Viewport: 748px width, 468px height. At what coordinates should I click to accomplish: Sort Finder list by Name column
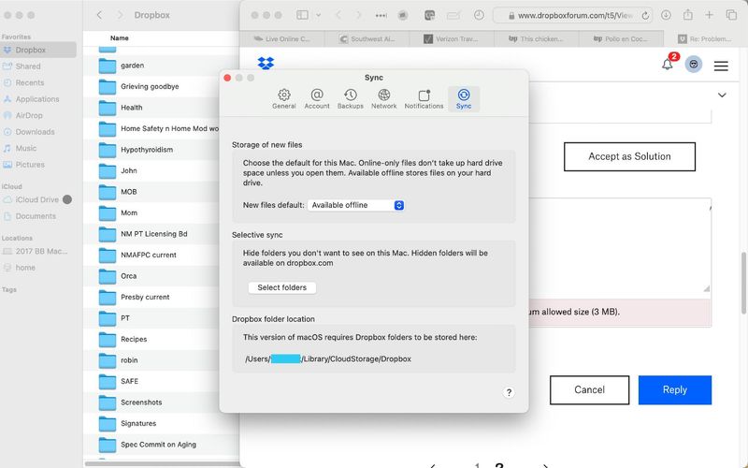[120, 38]
